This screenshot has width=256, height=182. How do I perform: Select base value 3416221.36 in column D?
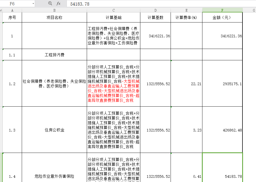[155, 36]
